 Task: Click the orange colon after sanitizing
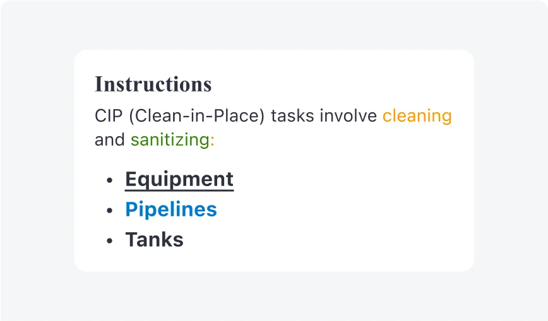click(212, 141)
